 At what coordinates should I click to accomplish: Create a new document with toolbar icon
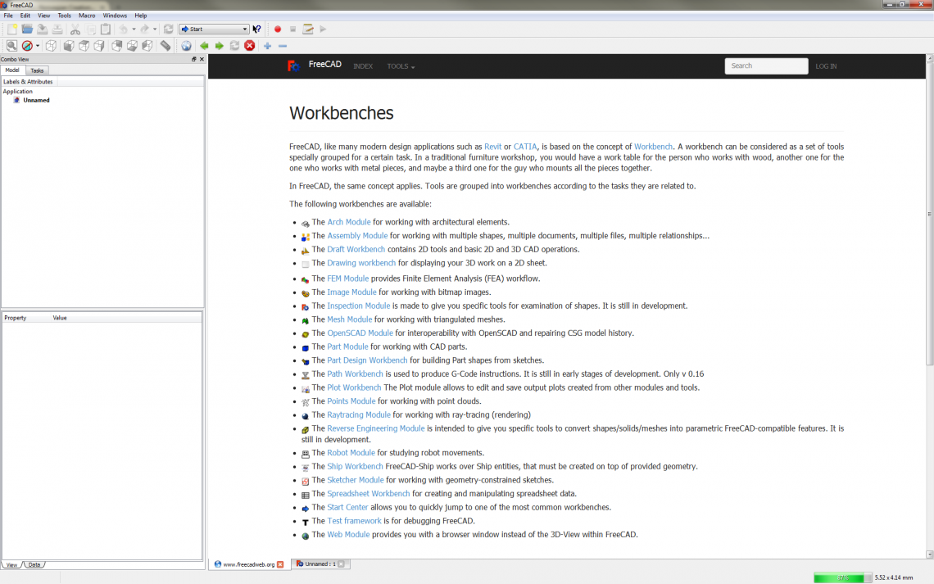click(12, 29)
